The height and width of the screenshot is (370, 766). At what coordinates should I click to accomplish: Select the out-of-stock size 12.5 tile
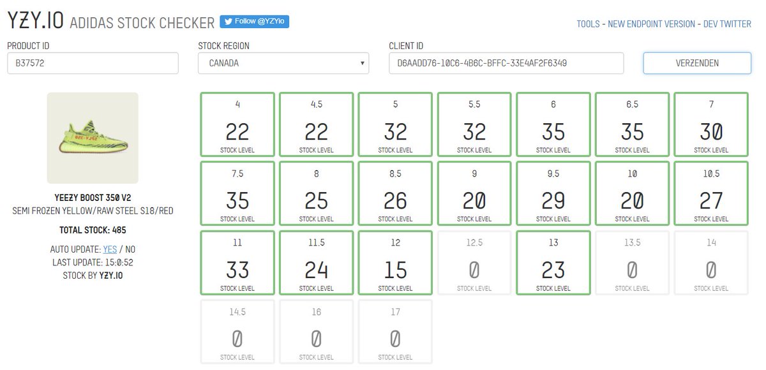(474, 263)
